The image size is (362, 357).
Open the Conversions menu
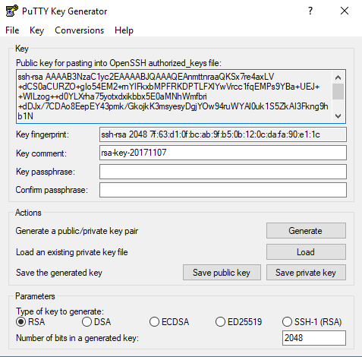(80, 30)
